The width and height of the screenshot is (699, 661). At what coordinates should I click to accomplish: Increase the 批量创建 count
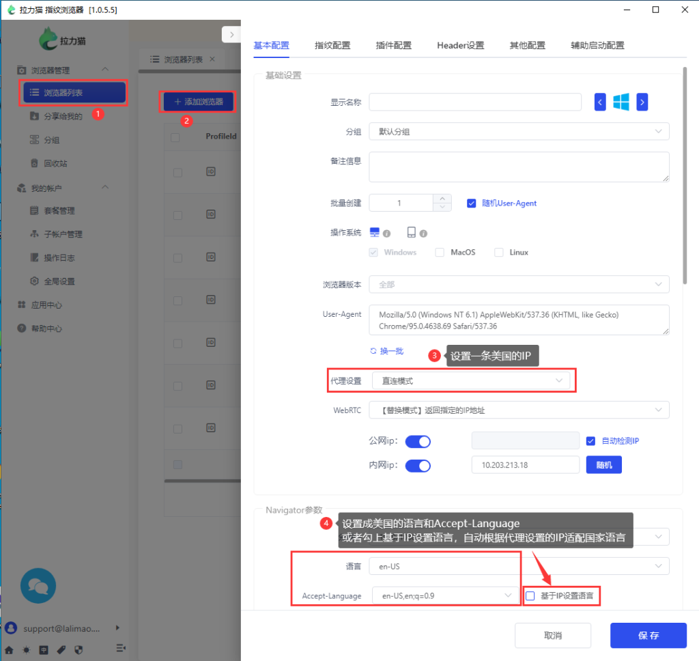(x=442, y=199)
